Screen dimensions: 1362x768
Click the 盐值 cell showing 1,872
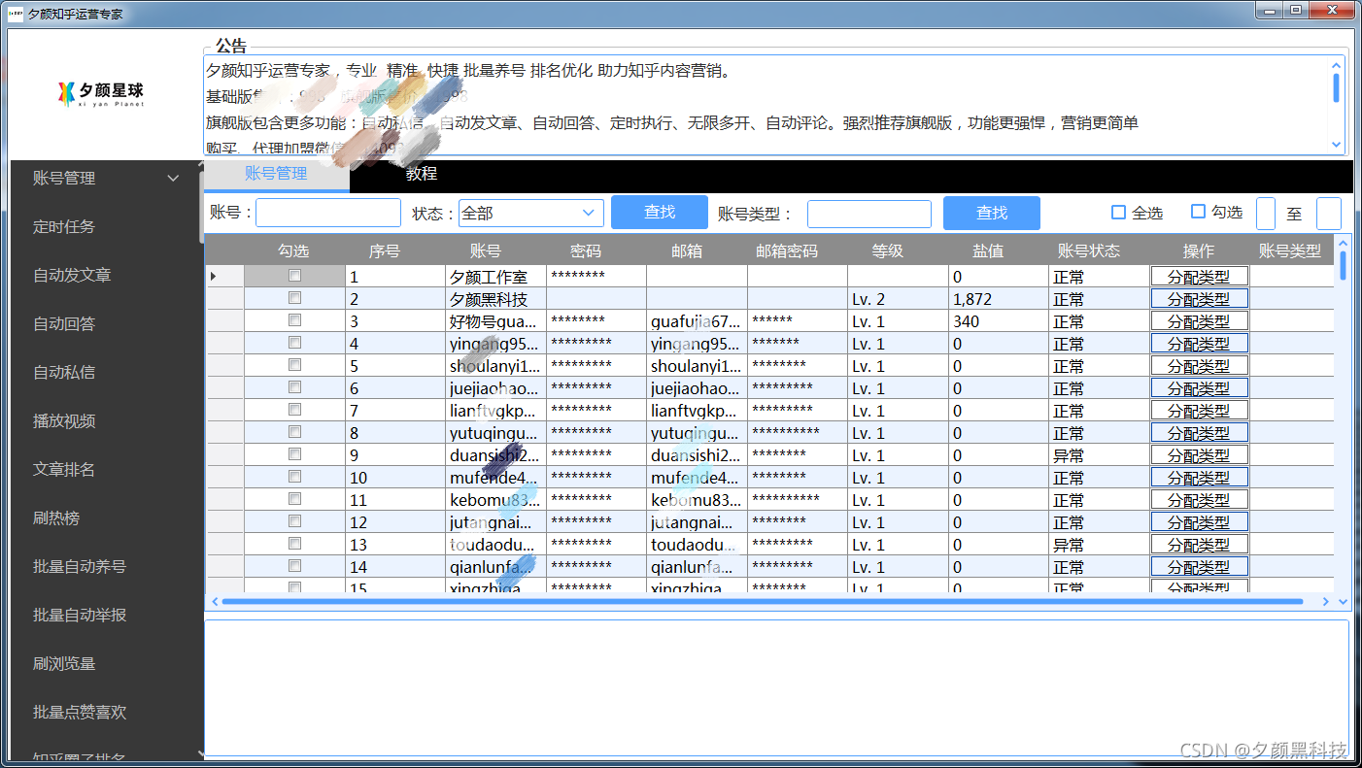999,298
